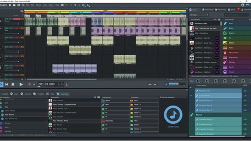Select the Mallet instrument category

[x=237, y=43]
